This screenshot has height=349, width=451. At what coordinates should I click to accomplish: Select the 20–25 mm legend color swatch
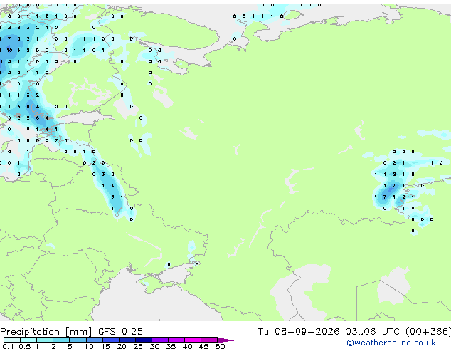point(127,340)
